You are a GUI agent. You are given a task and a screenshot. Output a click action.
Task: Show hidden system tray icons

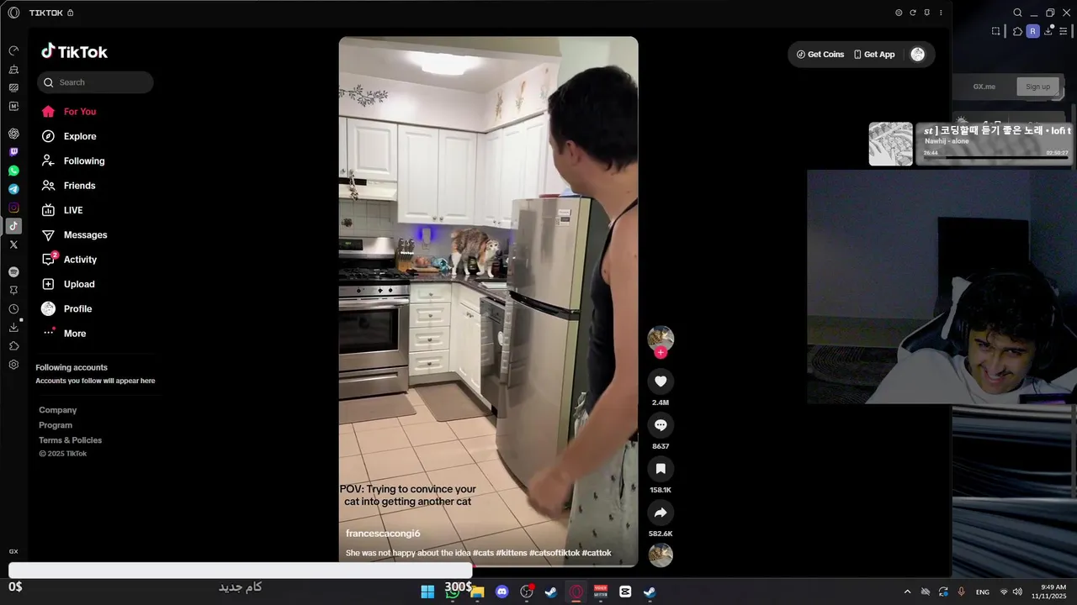907,592
